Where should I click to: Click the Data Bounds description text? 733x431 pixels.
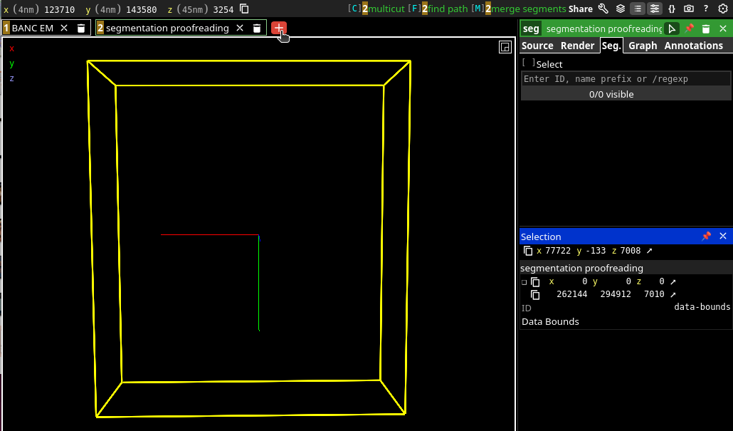550,321
